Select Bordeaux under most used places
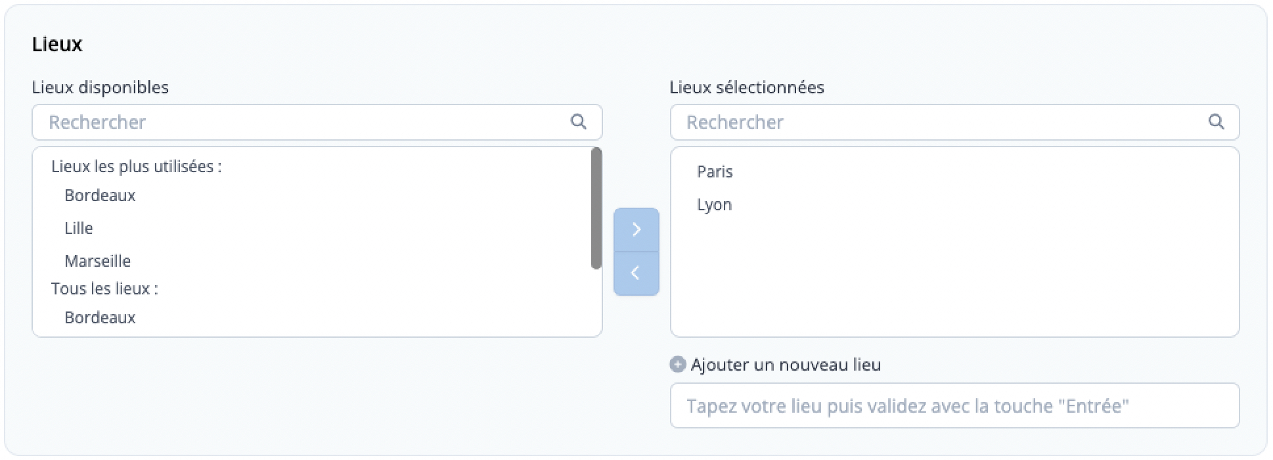The height and width of the screenshot is (460, 1273). point(100,195)
